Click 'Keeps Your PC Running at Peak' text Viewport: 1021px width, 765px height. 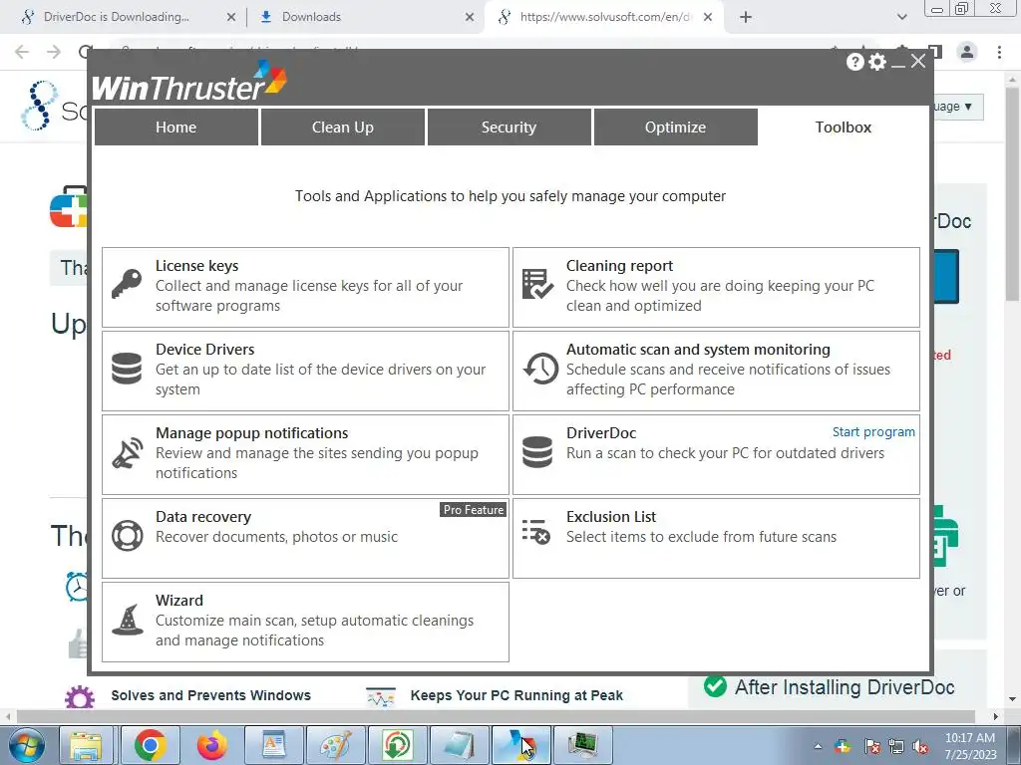pos(516,695)
